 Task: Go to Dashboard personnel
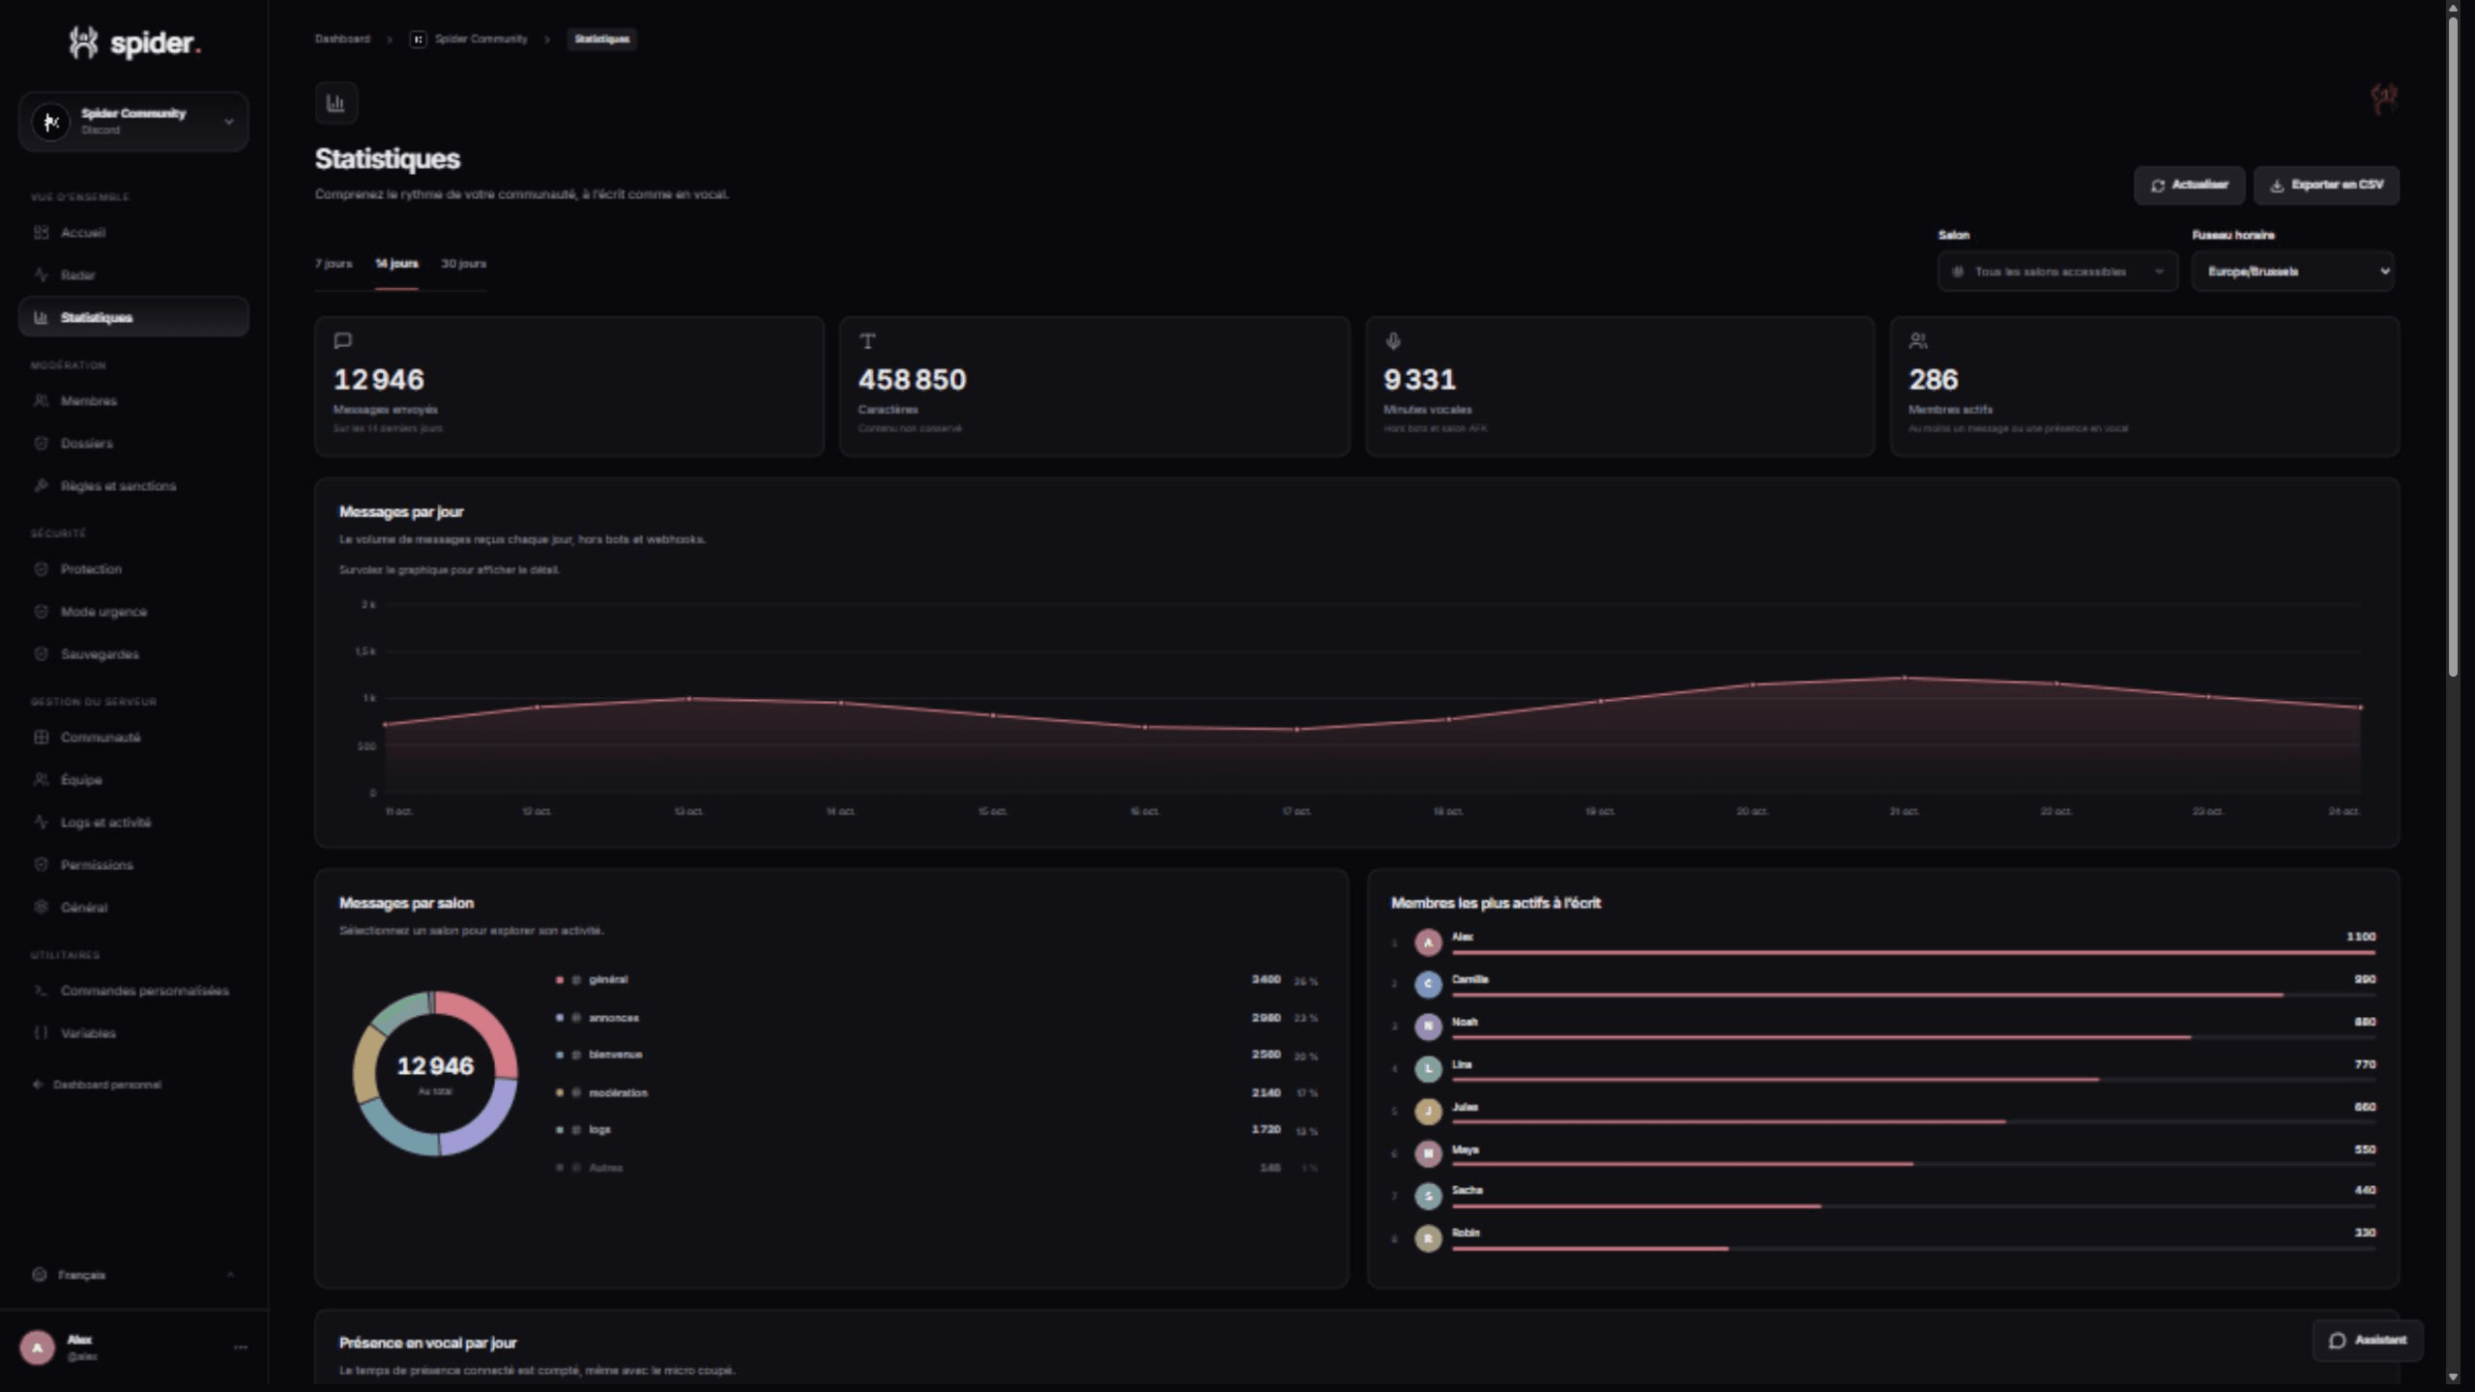[98, 1085]
